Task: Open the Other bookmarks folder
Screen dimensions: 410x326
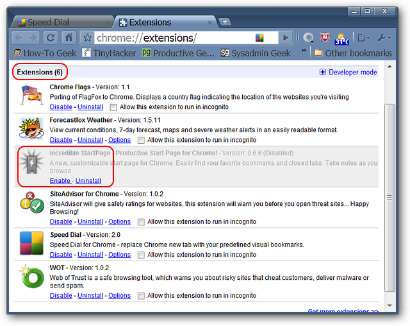Action: point(353,53)
